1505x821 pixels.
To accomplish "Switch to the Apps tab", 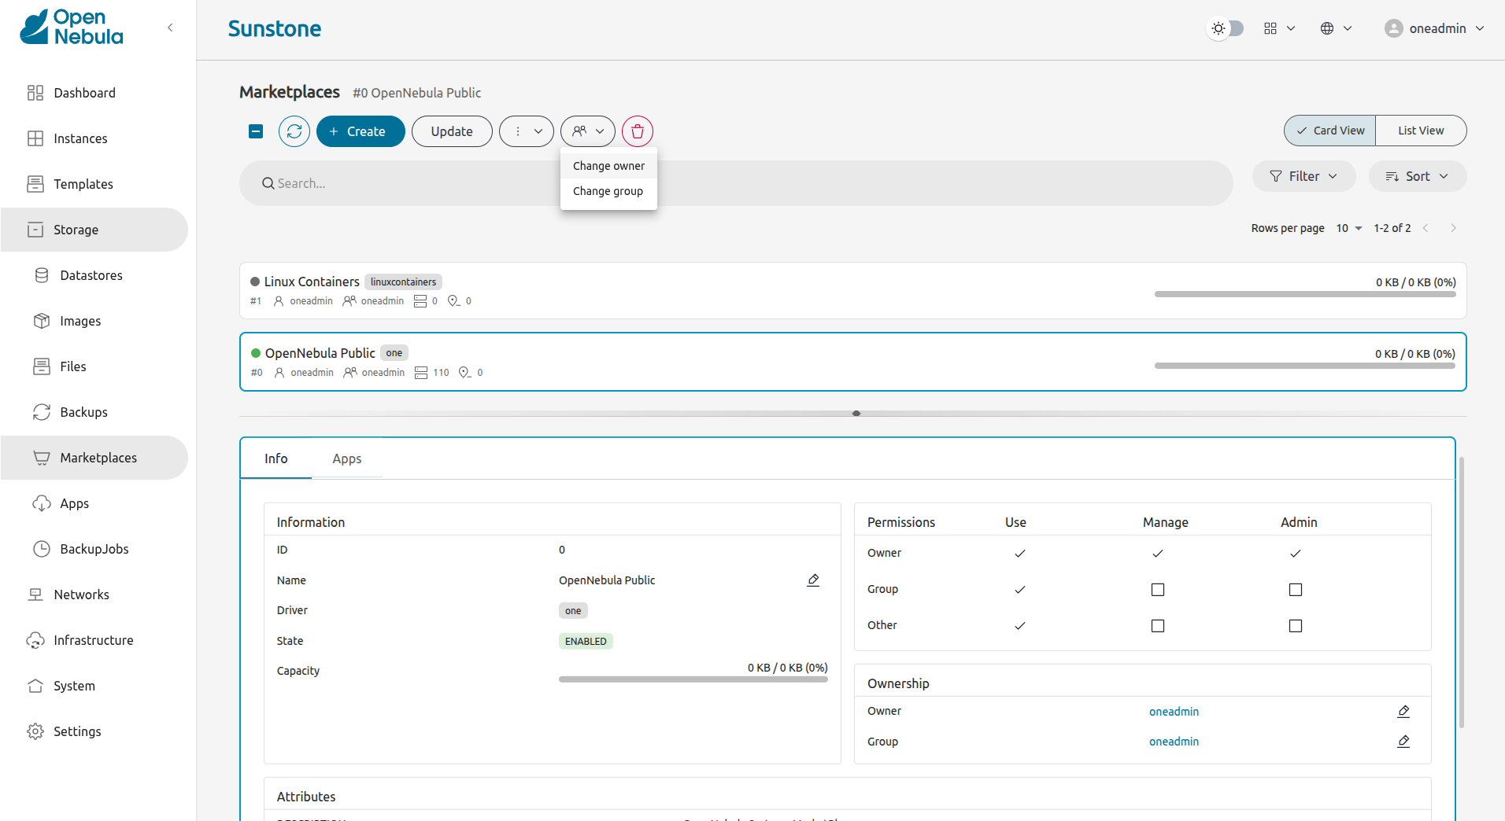I will [x=346, y=458].
